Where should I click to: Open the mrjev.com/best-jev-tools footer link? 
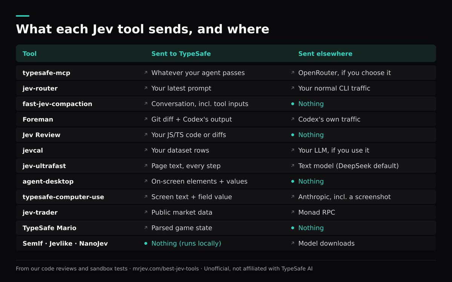coord(166,268)
